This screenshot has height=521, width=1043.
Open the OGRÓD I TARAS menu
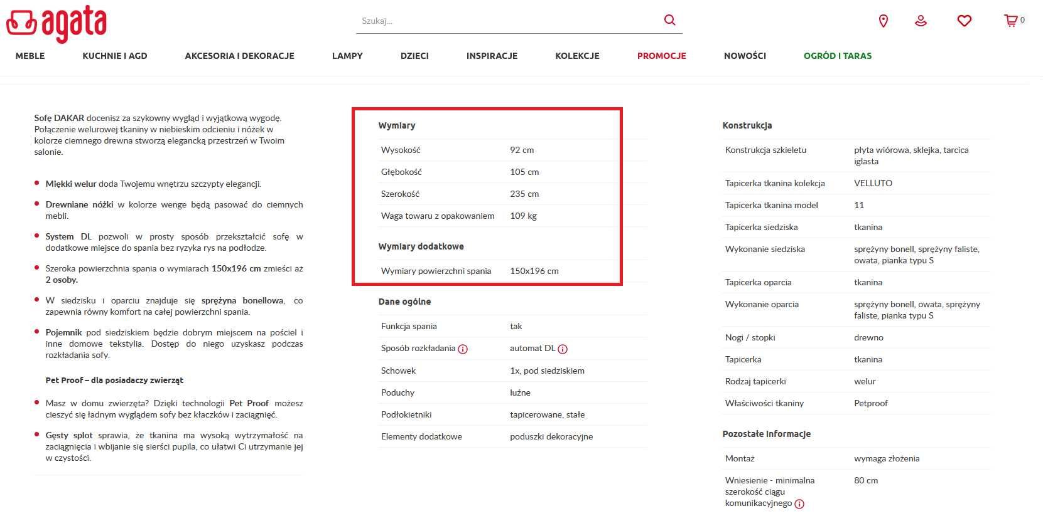click(838, 56)
